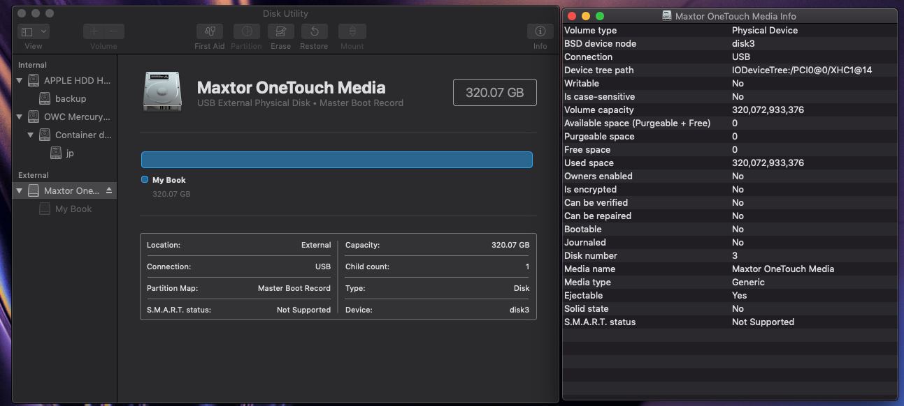Image resolution: width=904 pixels, height=406 pixels.
Task: Open the View sidebar options button
Action: point(34,31)
